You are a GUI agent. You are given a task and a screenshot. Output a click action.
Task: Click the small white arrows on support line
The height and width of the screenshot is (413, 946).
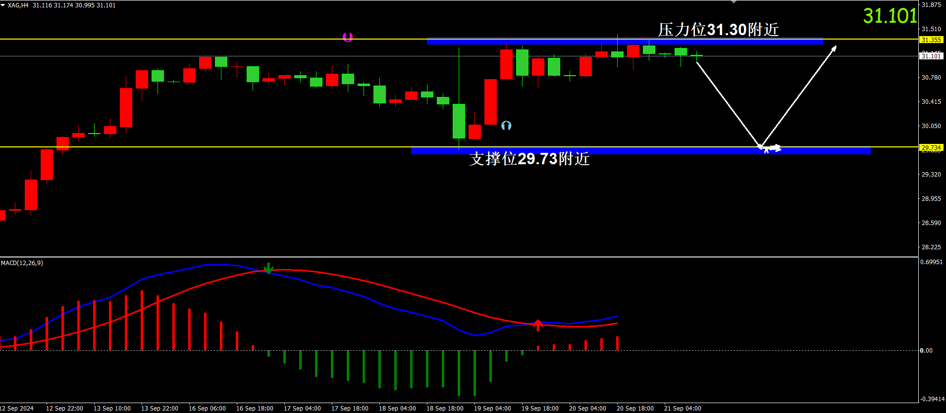point(774,148)
